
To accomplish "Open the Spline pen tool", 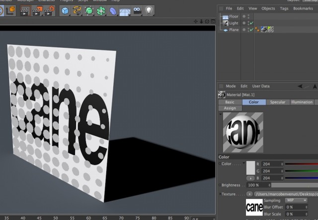I will (x=77, y=10).
